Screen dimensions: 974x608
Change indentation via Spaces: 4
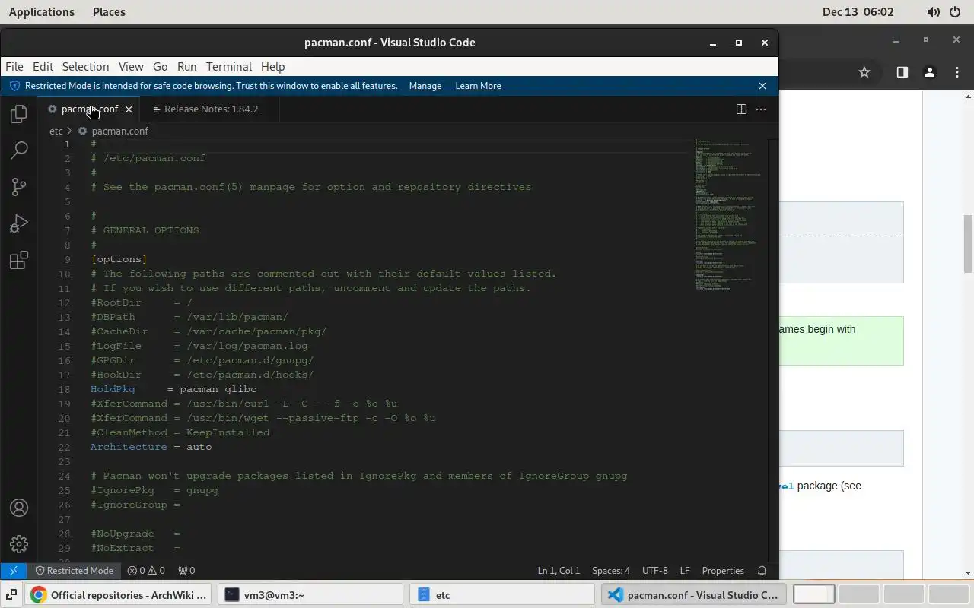coord(611,571)
